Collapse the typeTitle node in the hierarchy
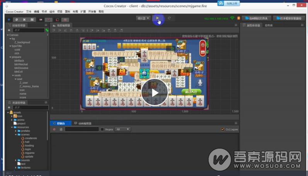The image size is (308, 176). [x=10, y=46]
